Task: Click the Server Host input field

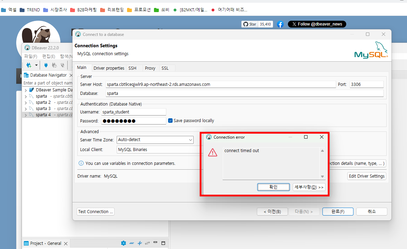Action: pos(221,84)
